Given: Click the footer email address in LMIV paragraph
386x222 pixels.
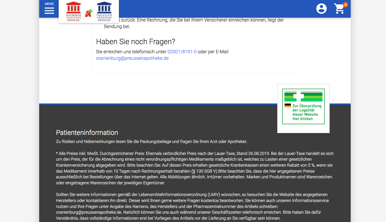Looking at the screenshot, I should (89, 212).
